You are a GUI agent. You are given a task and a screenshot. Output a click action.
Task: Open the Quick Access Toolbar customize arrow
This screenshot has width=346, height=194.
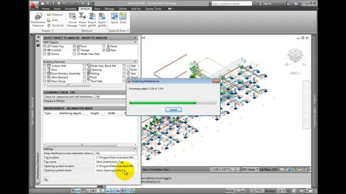coord(93,3)
